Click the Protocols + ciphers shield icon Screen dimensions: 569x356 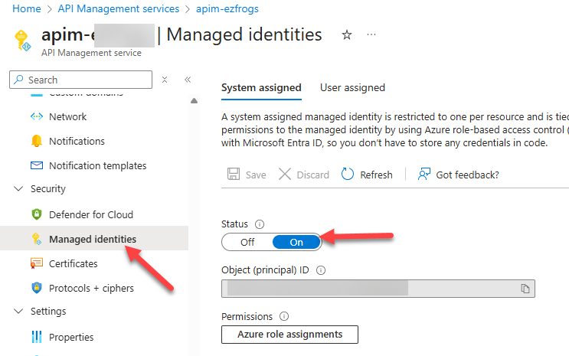tap(37, 288)
